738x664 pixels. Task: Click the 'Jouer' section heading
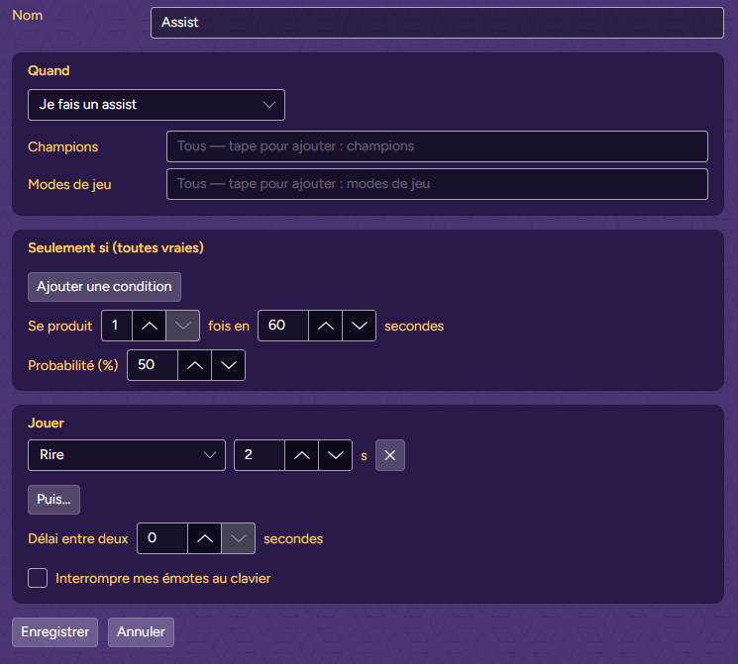pos(46,424)
